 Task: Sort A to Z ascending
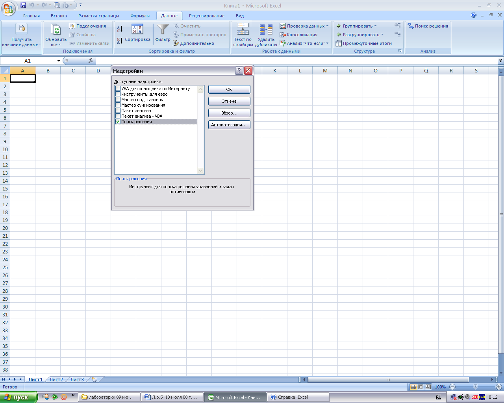[x=120, y=29]
